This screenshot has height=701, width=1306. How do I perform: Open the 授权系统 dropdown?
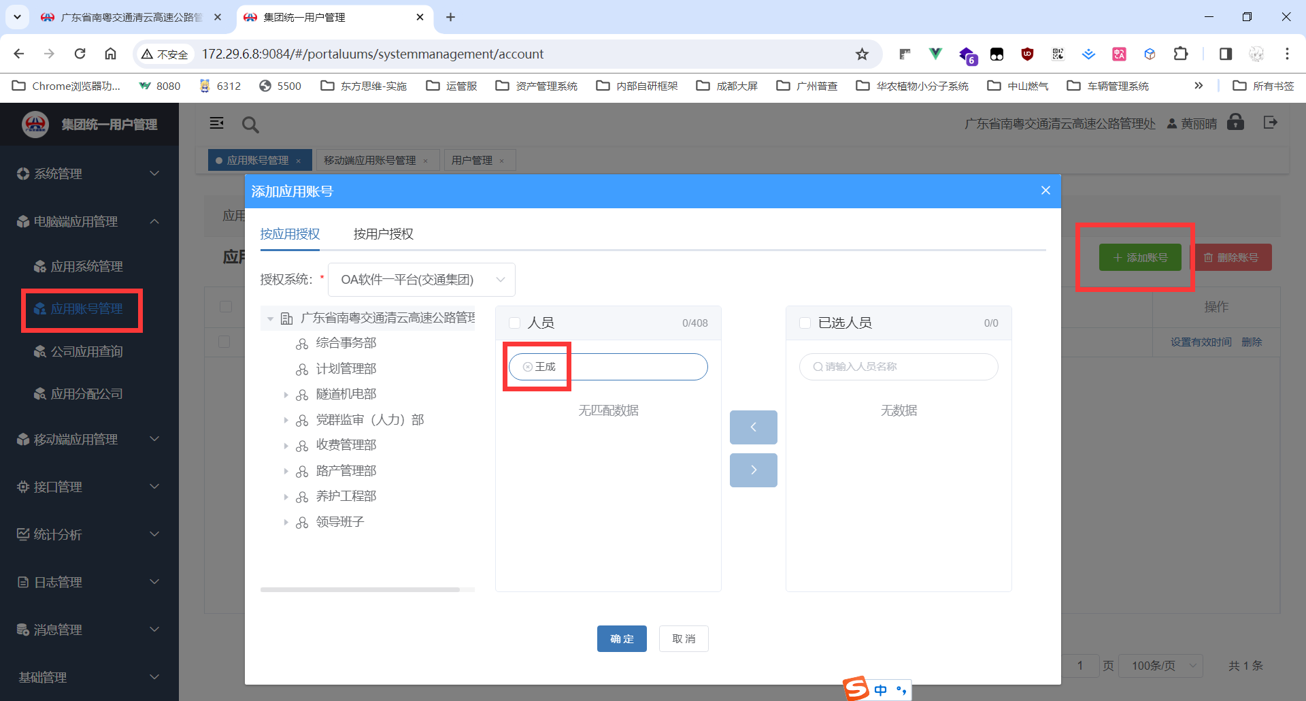pyautogui.click(x=422, y=280)
